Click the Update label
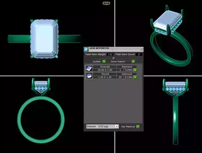This screenshot has height=153, width=202. click(x=97, y=62)
